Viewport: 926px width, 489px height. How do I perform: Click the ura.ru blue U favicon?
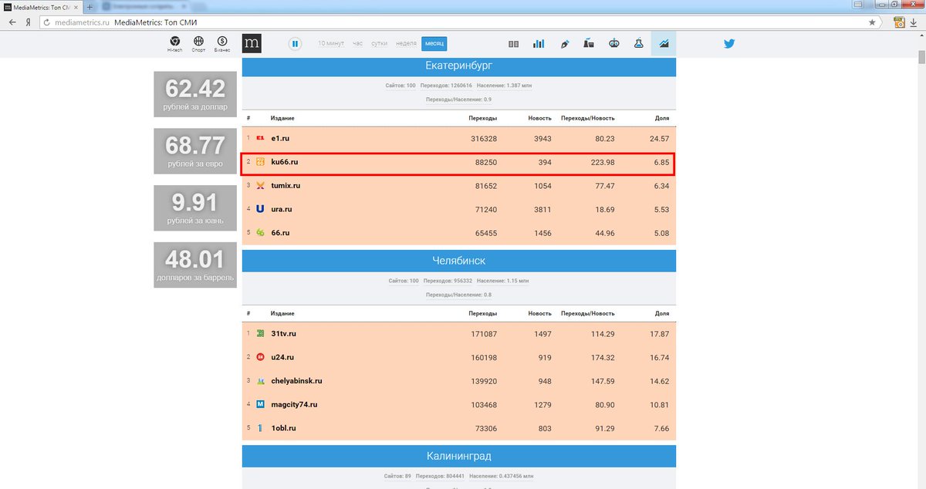(x=260, y=209)
